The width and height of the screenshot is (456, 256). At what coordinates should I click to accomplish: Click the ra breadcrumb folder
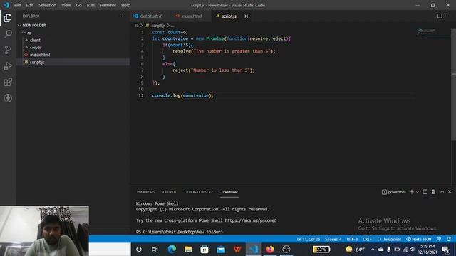[x=136, y=26]
